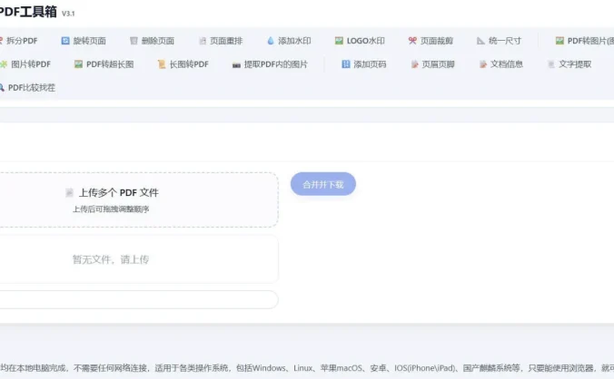This screenshot has width=614, height=379.
Task: Click the 上传多个 PDF 文件 upload area
Action: [137, 199]
